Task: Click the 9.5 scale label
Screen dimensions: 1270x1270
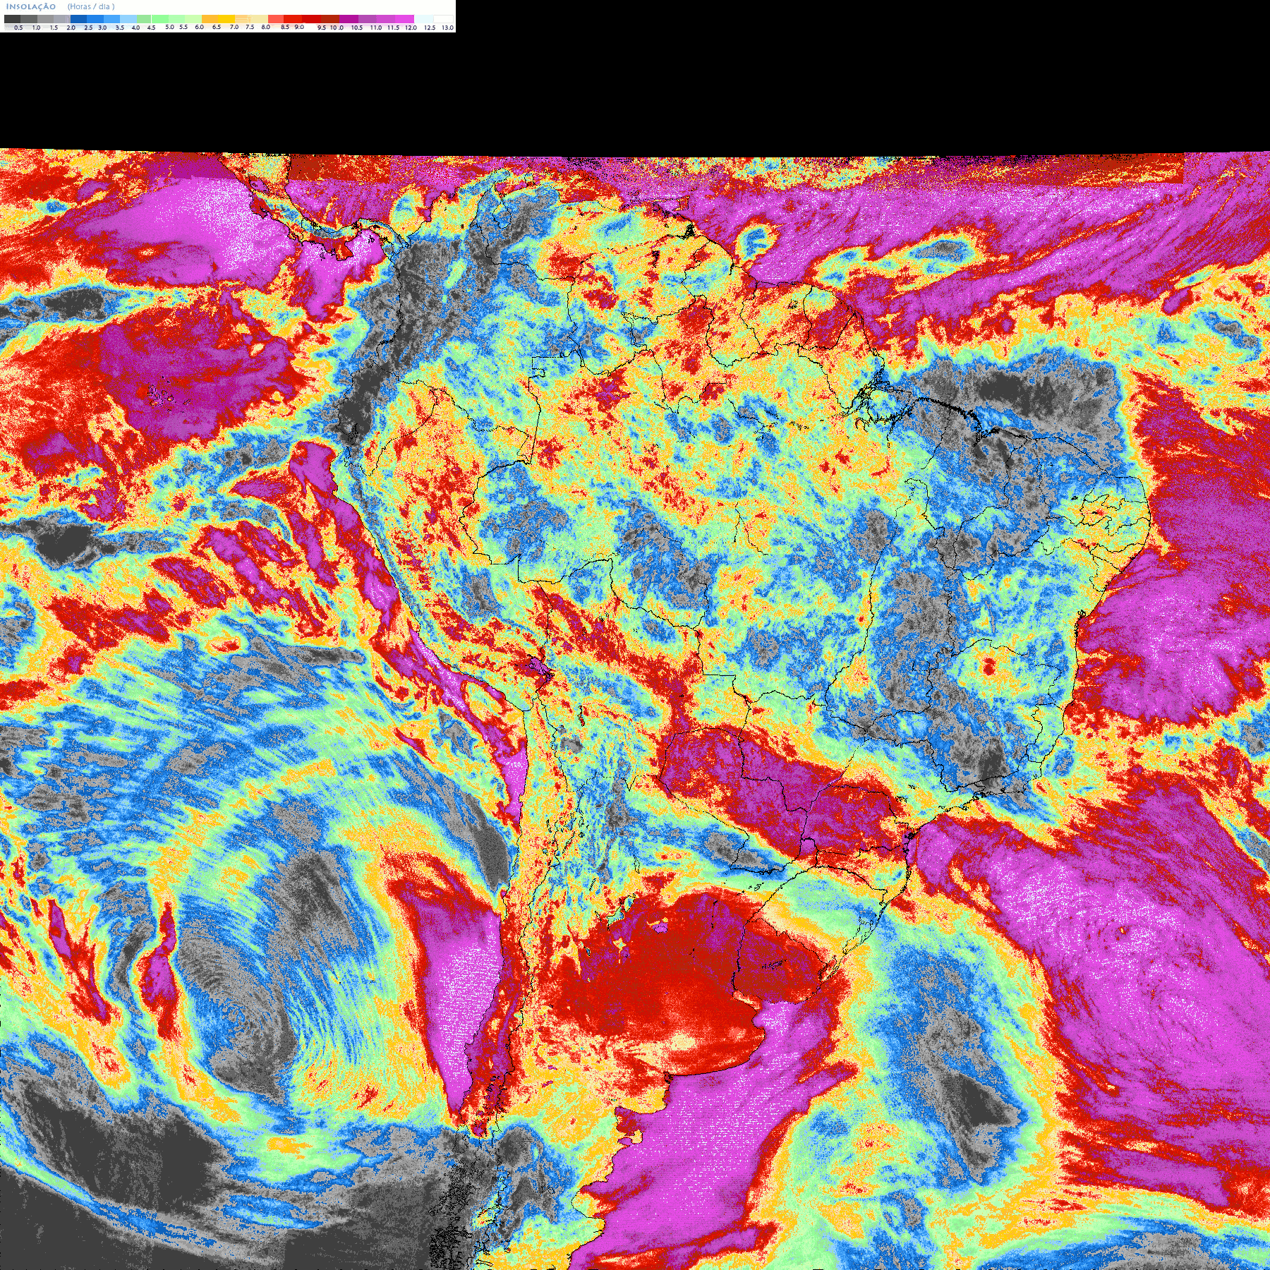Action: coord(322,28)
